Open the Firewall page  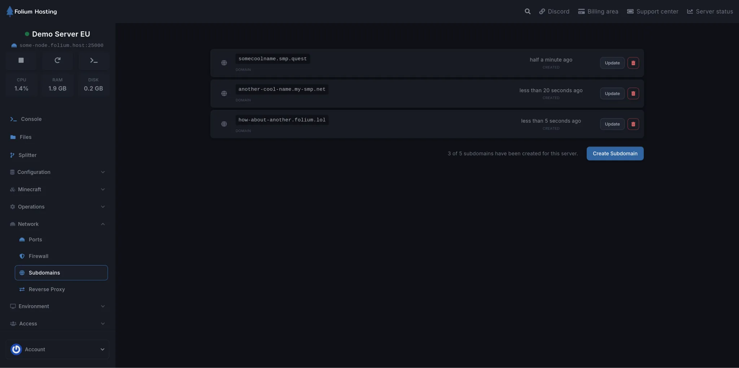[38, 256]
